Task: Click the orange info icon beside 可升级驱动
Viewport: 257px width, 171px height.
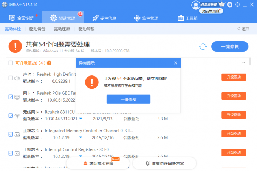Action: 49,63
